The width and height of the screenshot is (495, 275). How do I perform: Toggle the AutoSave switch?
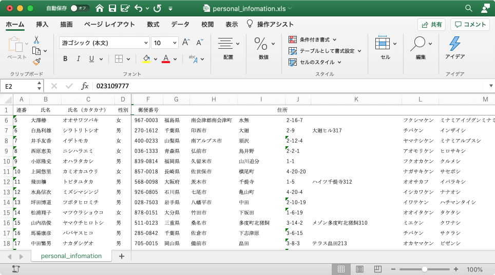tap(80, 8)
